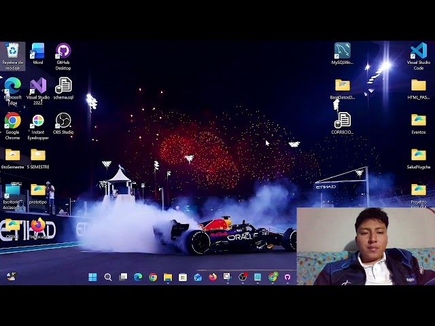This screenshot has height=326, width=435.
Task: Select the Microsoft Edge desktop shortcut
Action: point(12,92)
